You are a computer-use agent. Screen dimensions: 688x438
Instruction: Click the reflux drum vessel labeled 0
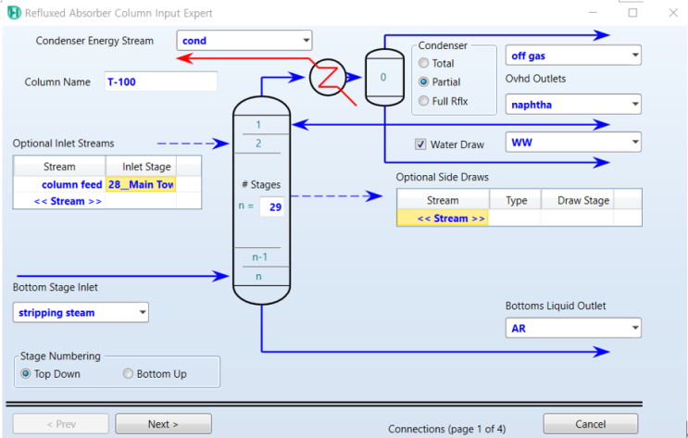pyautogui.click(x=385, y=77)
